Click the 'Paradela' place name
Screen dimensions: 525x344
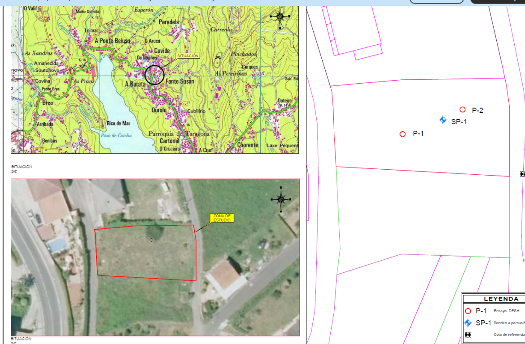click(x=169, y=22)
